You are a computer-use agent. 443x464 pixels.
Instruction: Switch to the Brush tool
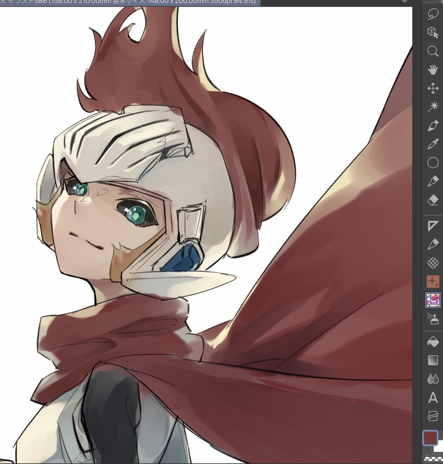coord(433,126)
